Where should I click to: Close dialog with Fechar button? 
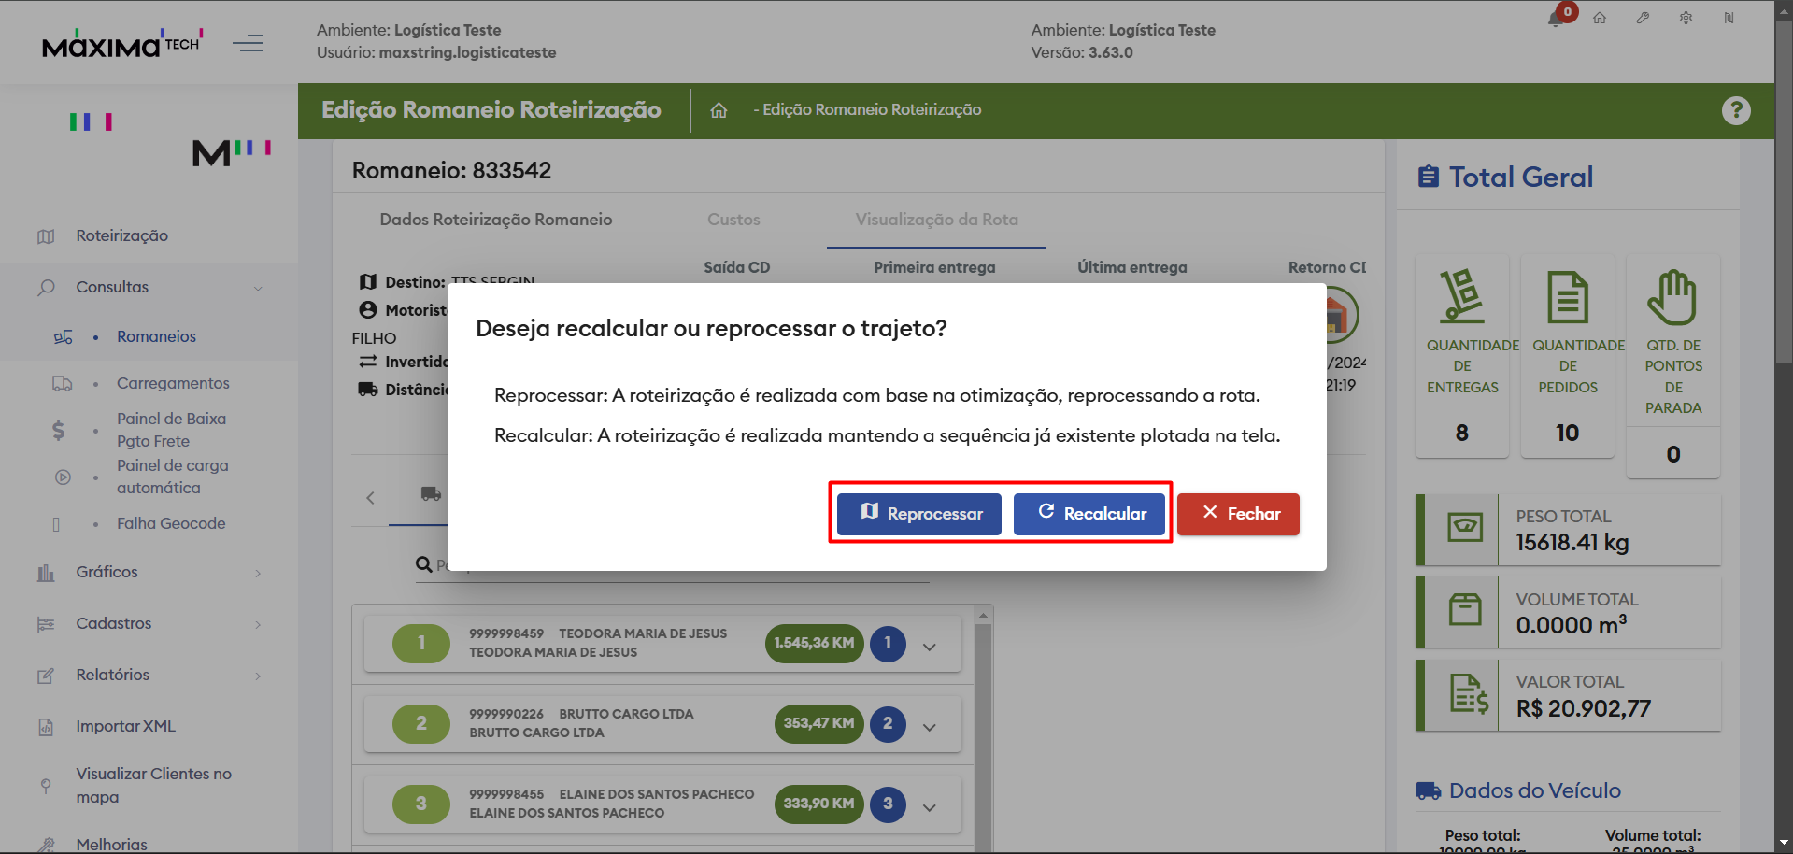coord(1238,514)
